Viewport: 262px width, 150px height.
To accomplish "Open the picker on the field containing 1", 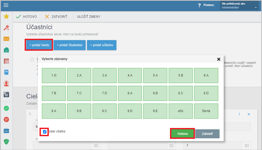I will tap(247, 145).
